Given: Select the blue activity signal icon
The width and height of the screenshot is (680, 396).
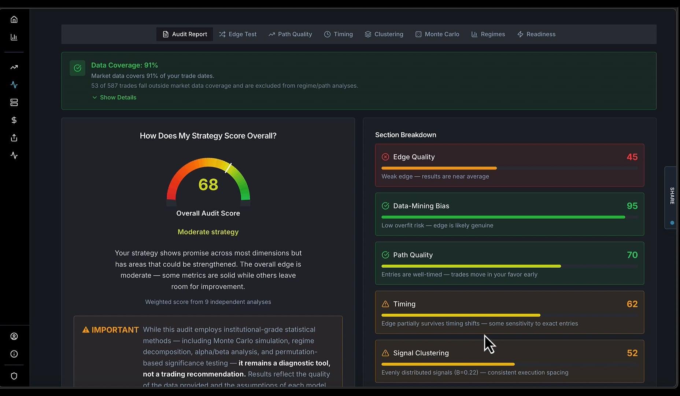Looking at the screenshot, I should click(14, 85).
